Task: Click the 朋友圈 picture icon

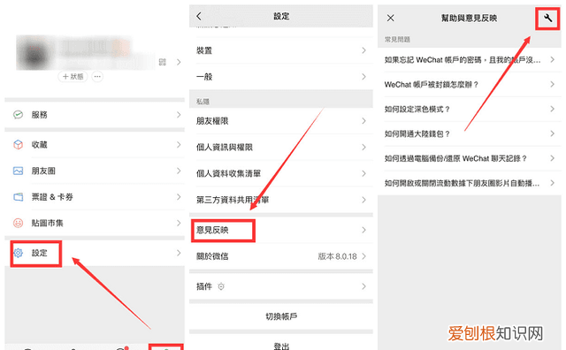Action: tap(18, 171)
